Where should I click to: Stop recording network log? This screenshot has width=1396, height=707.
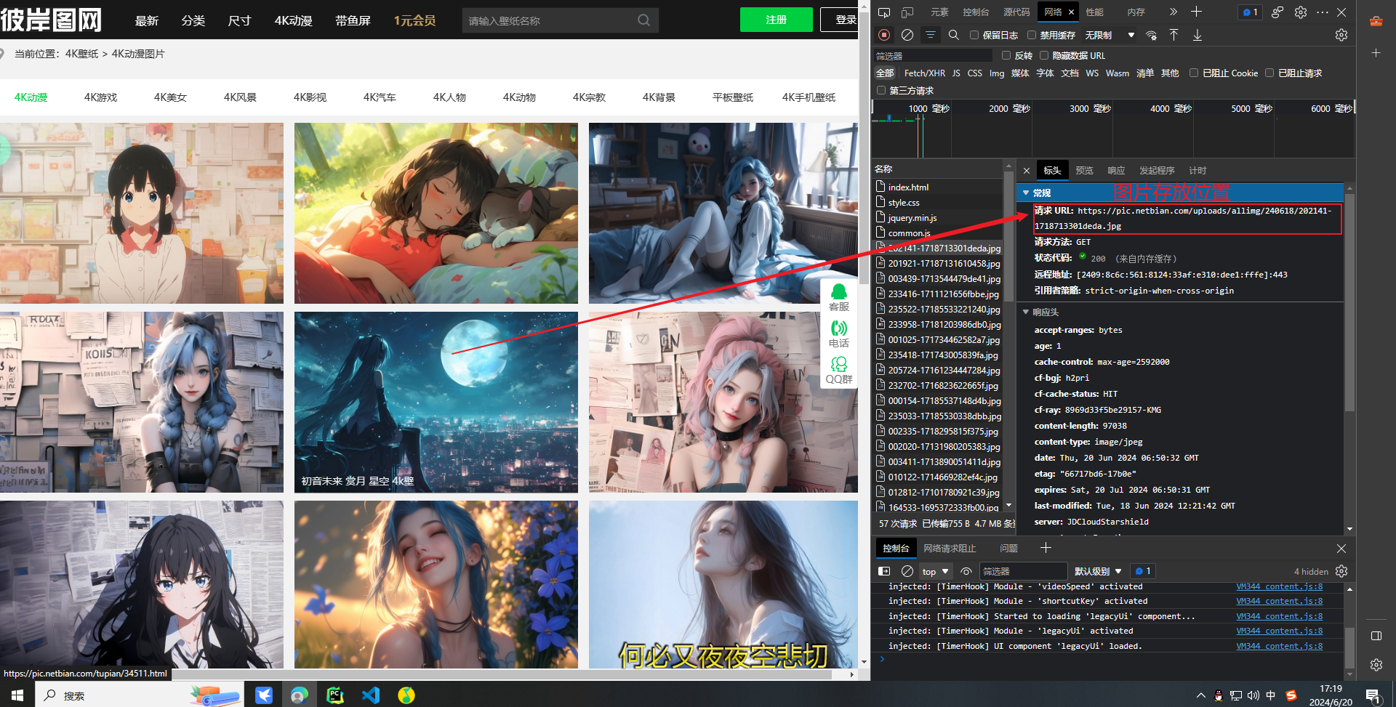pos(884,35)
